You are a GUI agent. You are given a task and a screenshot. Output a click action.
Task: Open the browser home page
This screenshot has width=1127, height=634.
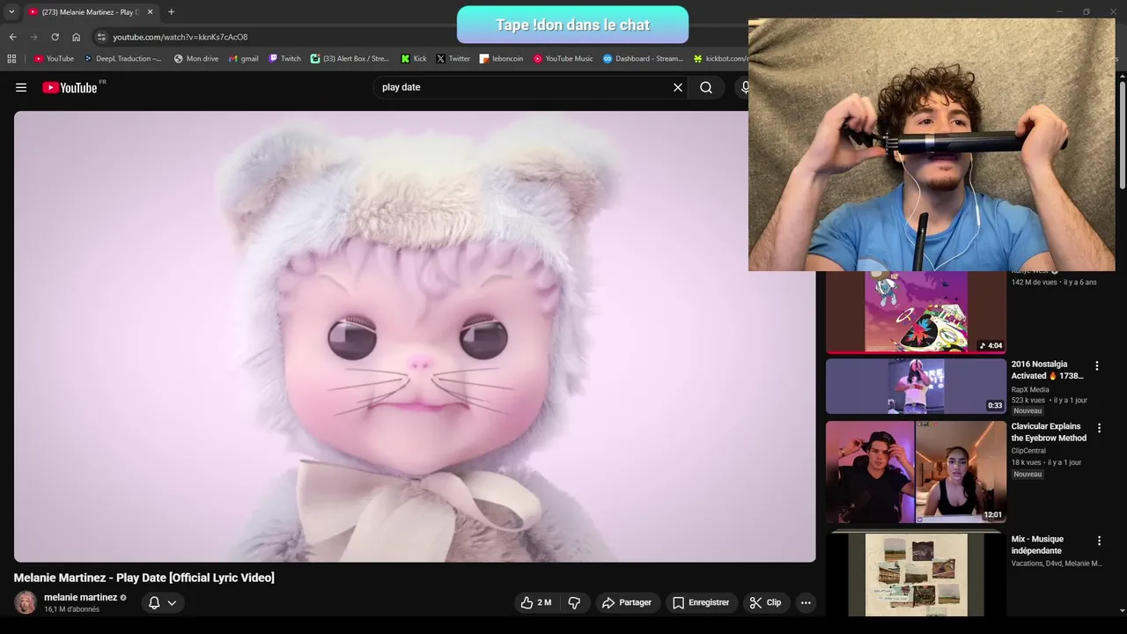click(x=76, y=37)
